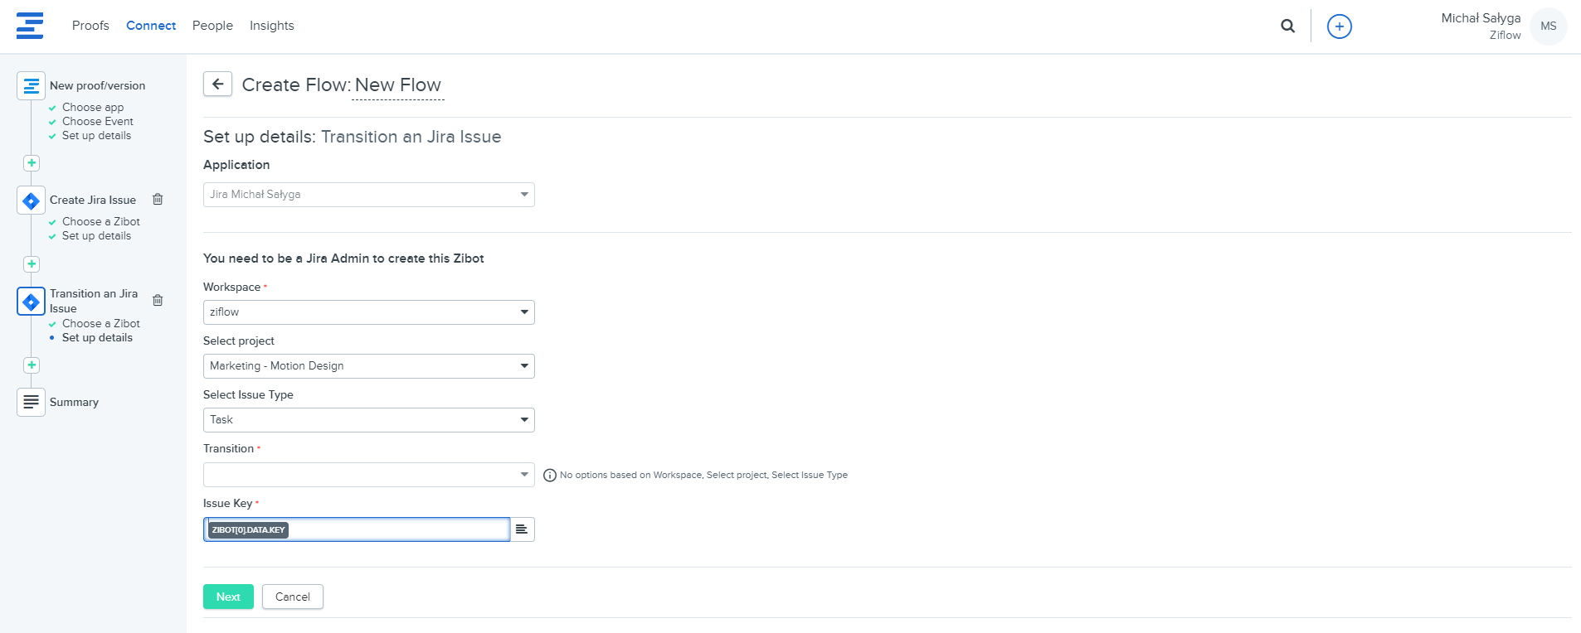Expand the empty Transition dropdown
The width and height of the screenshot is (1581, 633).
(x=368, y=475)
